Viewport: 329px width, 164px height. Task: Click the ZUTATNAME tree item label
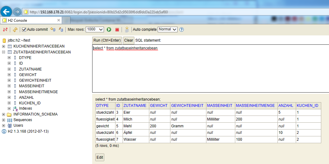click(30, 69)
